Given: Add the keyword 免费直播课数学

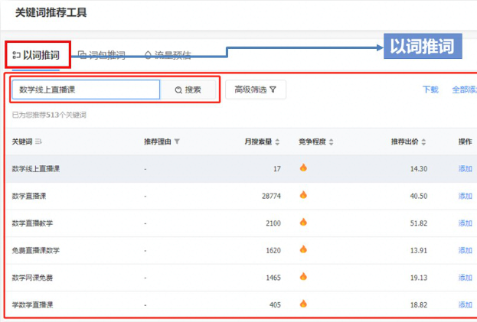Looking at the screenshot, I should click(x=465, y=250).
